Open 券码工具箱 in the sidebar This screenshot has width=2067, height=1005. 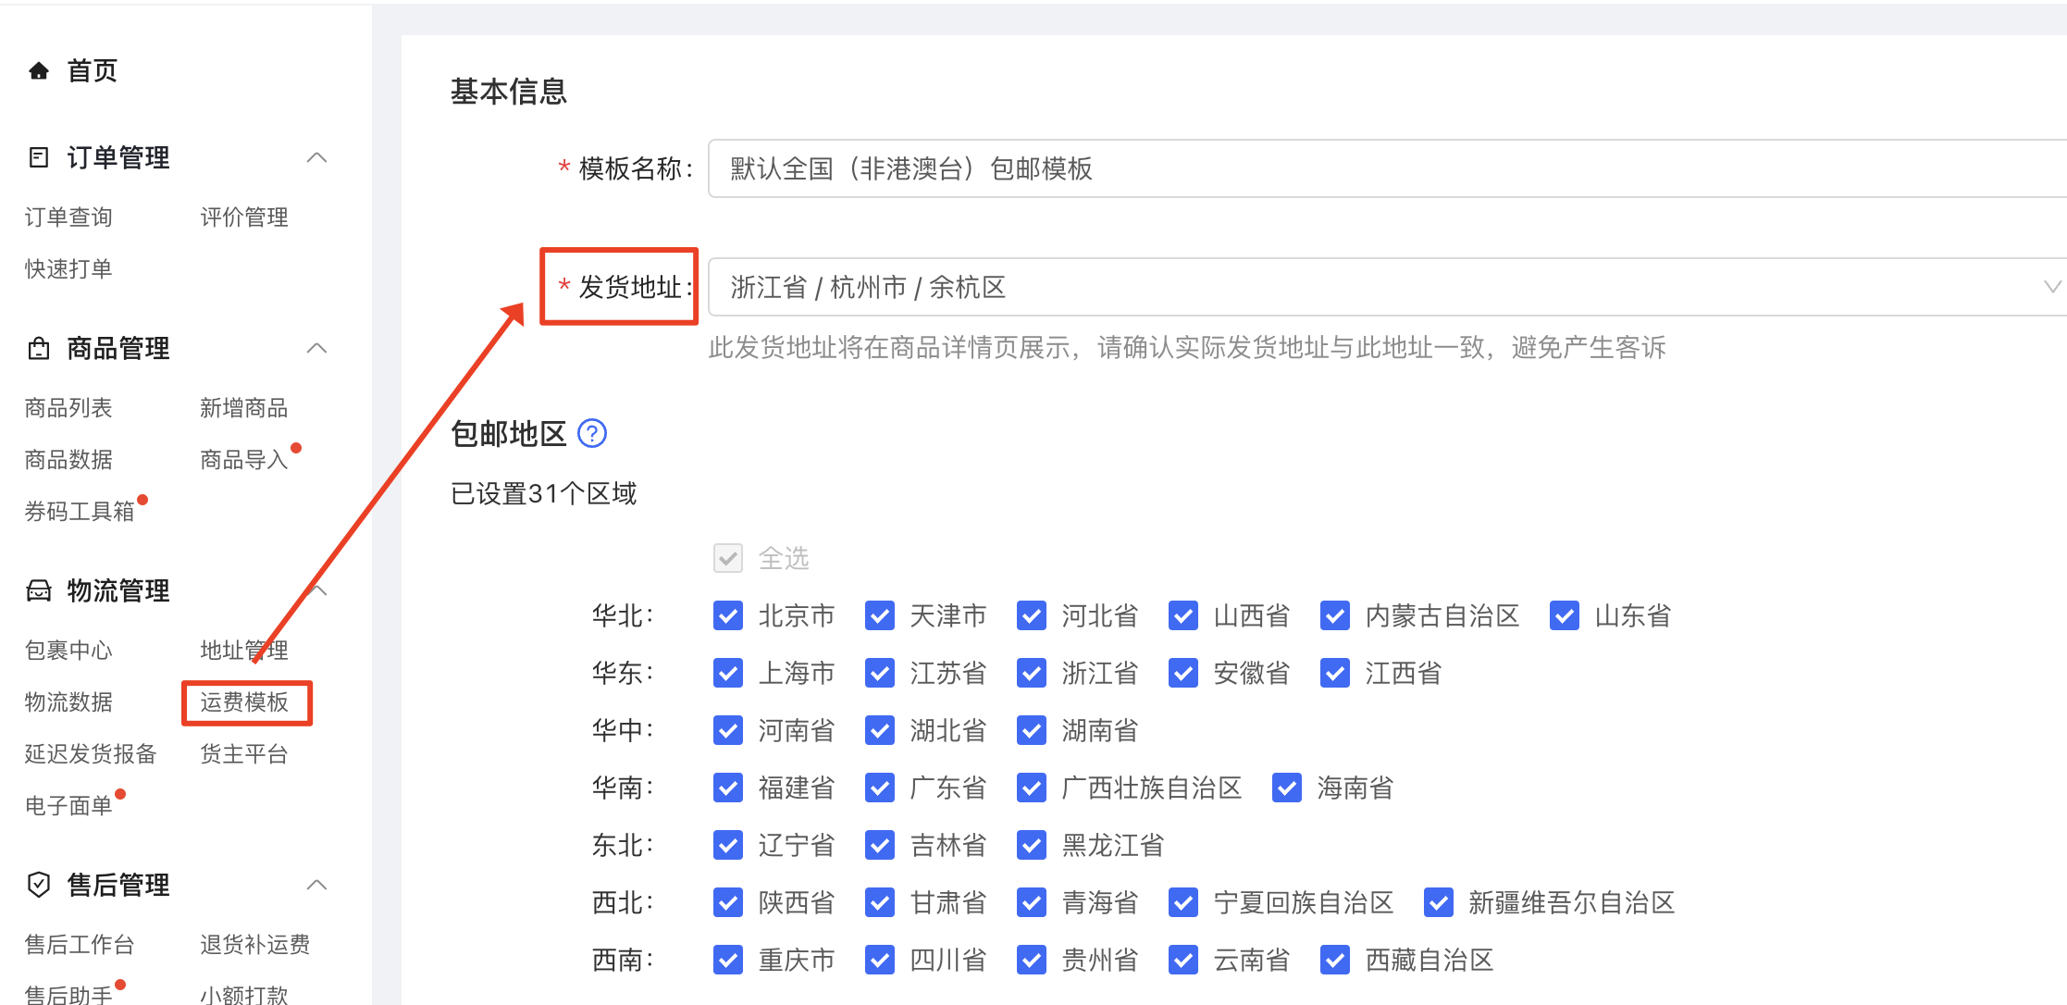click(x=80, y=512)
